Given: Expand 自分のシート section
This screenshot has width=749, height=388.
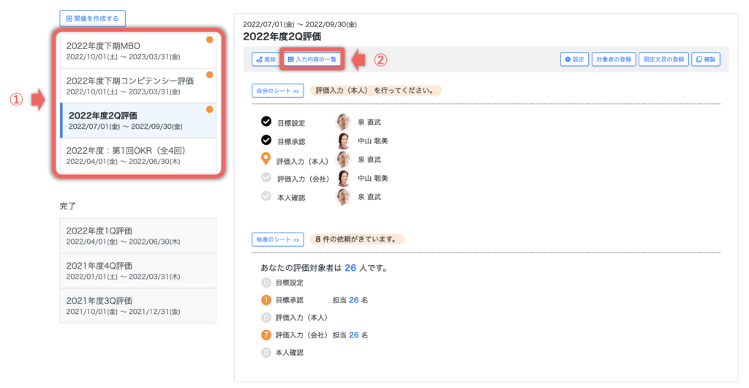Looking at the screenshot, I should pos(277,92).
